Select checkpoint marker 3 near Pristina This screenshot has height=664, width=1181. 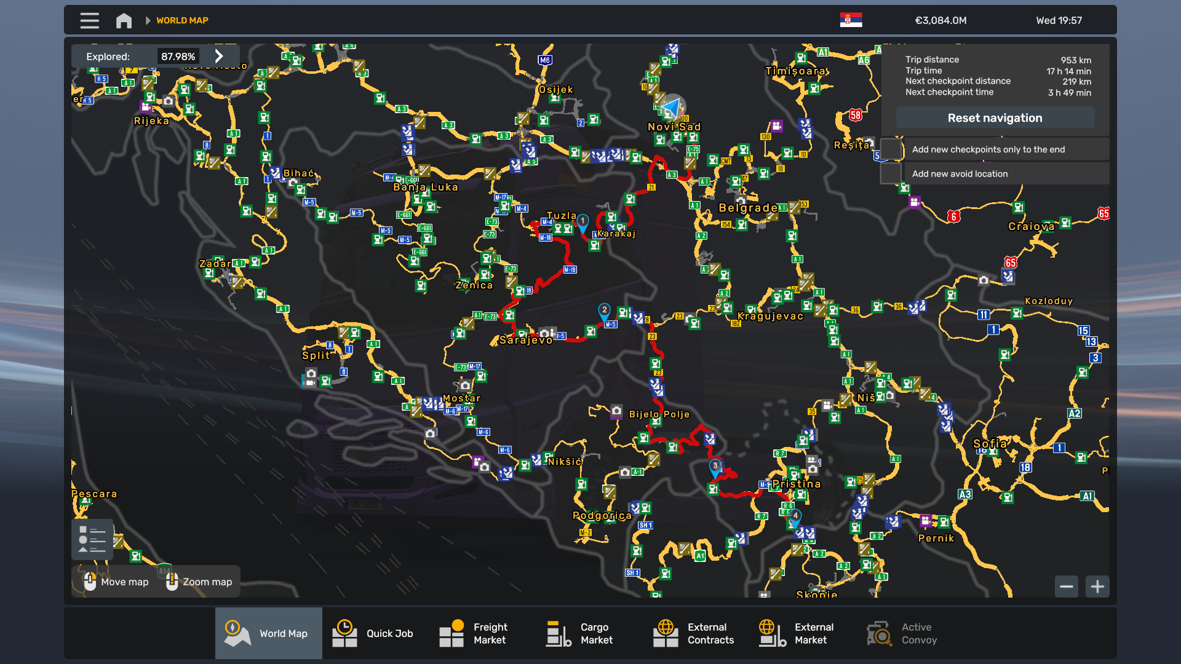[715, 467]
